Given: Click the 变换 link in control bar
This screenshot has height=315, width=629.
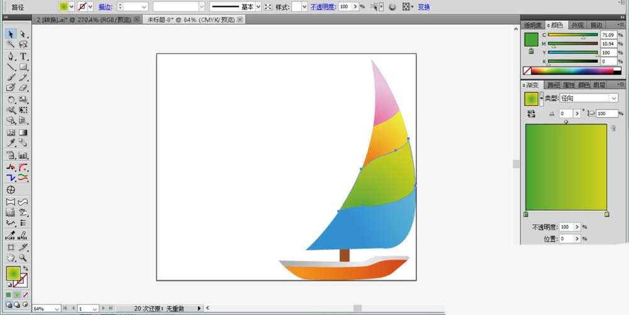Looking at the screenshot, I should click(424, 6).
